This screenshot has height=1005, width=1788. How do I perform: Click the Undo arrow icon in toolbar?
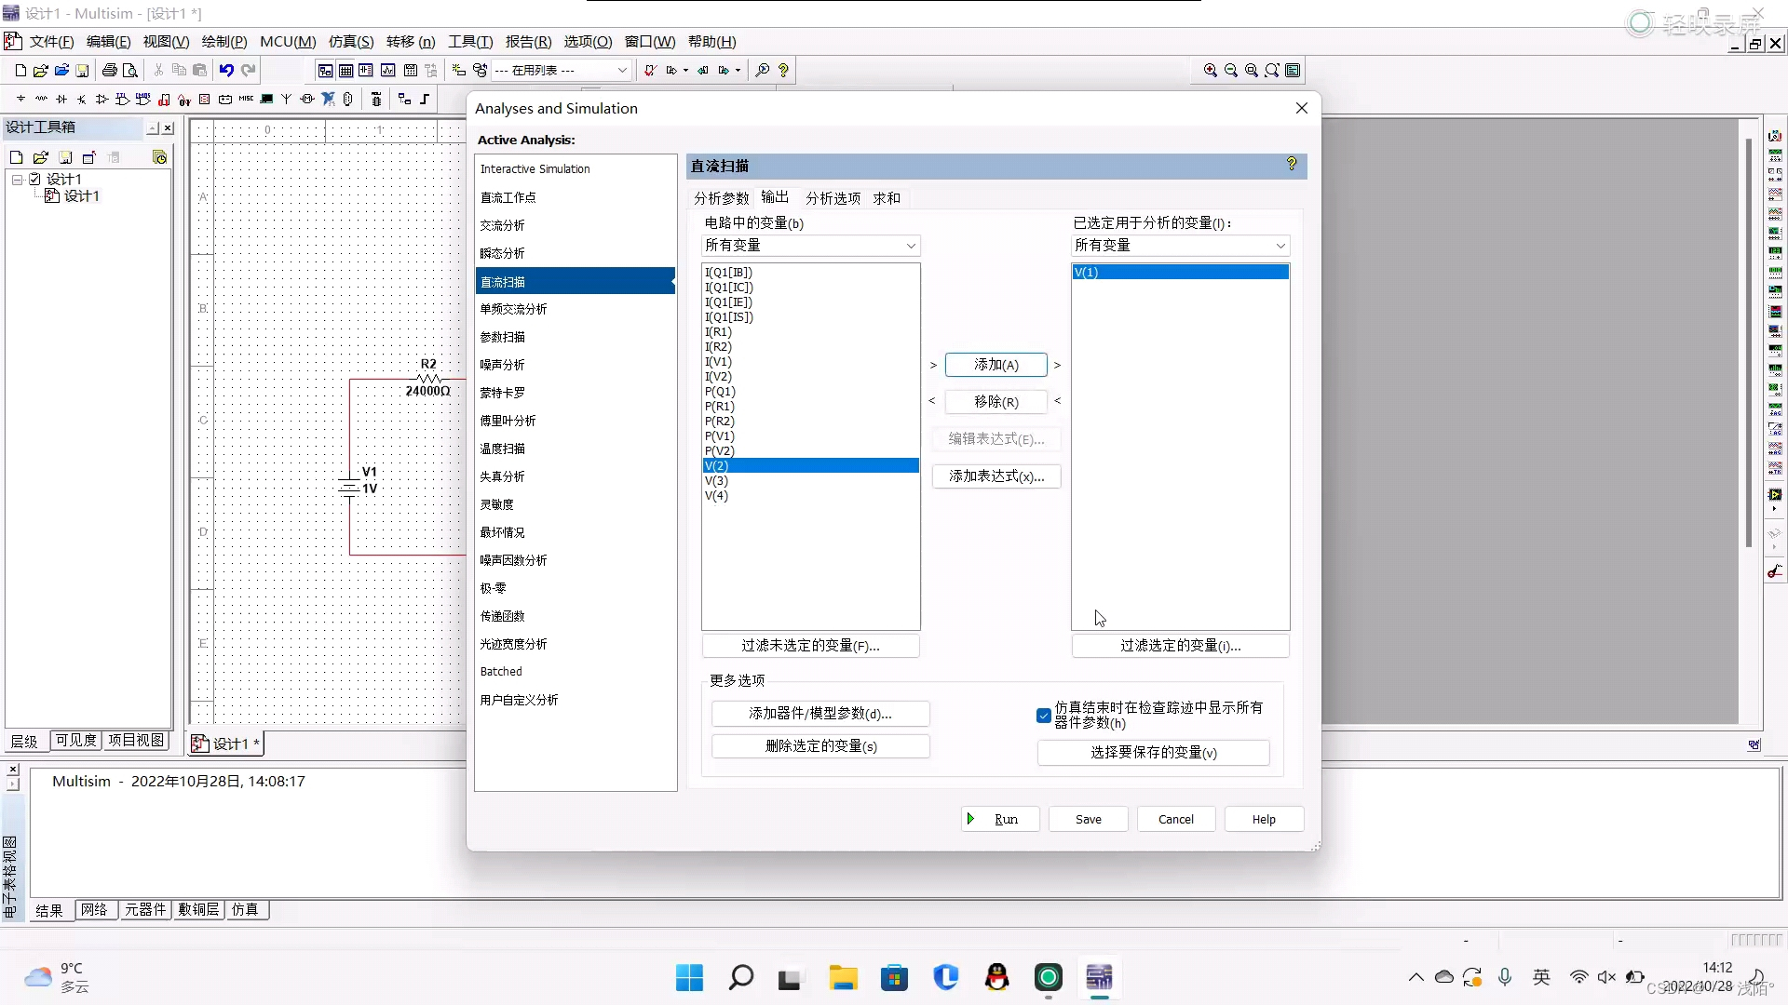tap(226, 70)
